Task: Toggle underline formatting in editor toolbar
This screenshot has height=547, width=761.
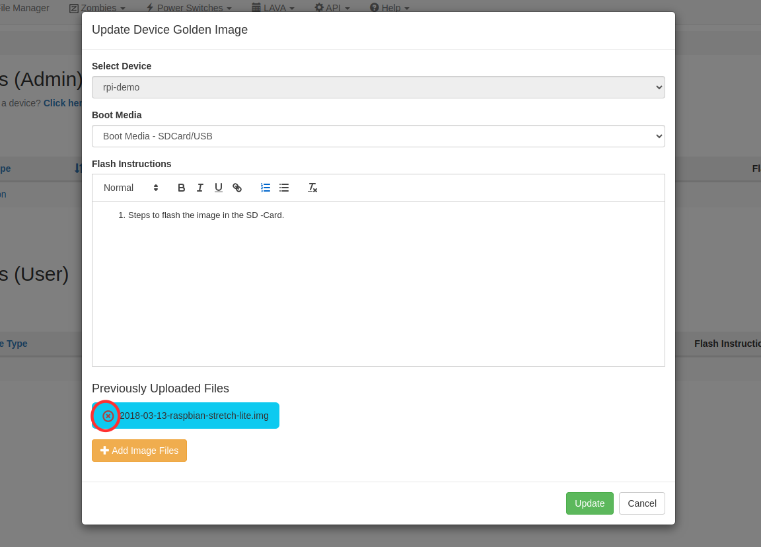Action: coord(219,188)
